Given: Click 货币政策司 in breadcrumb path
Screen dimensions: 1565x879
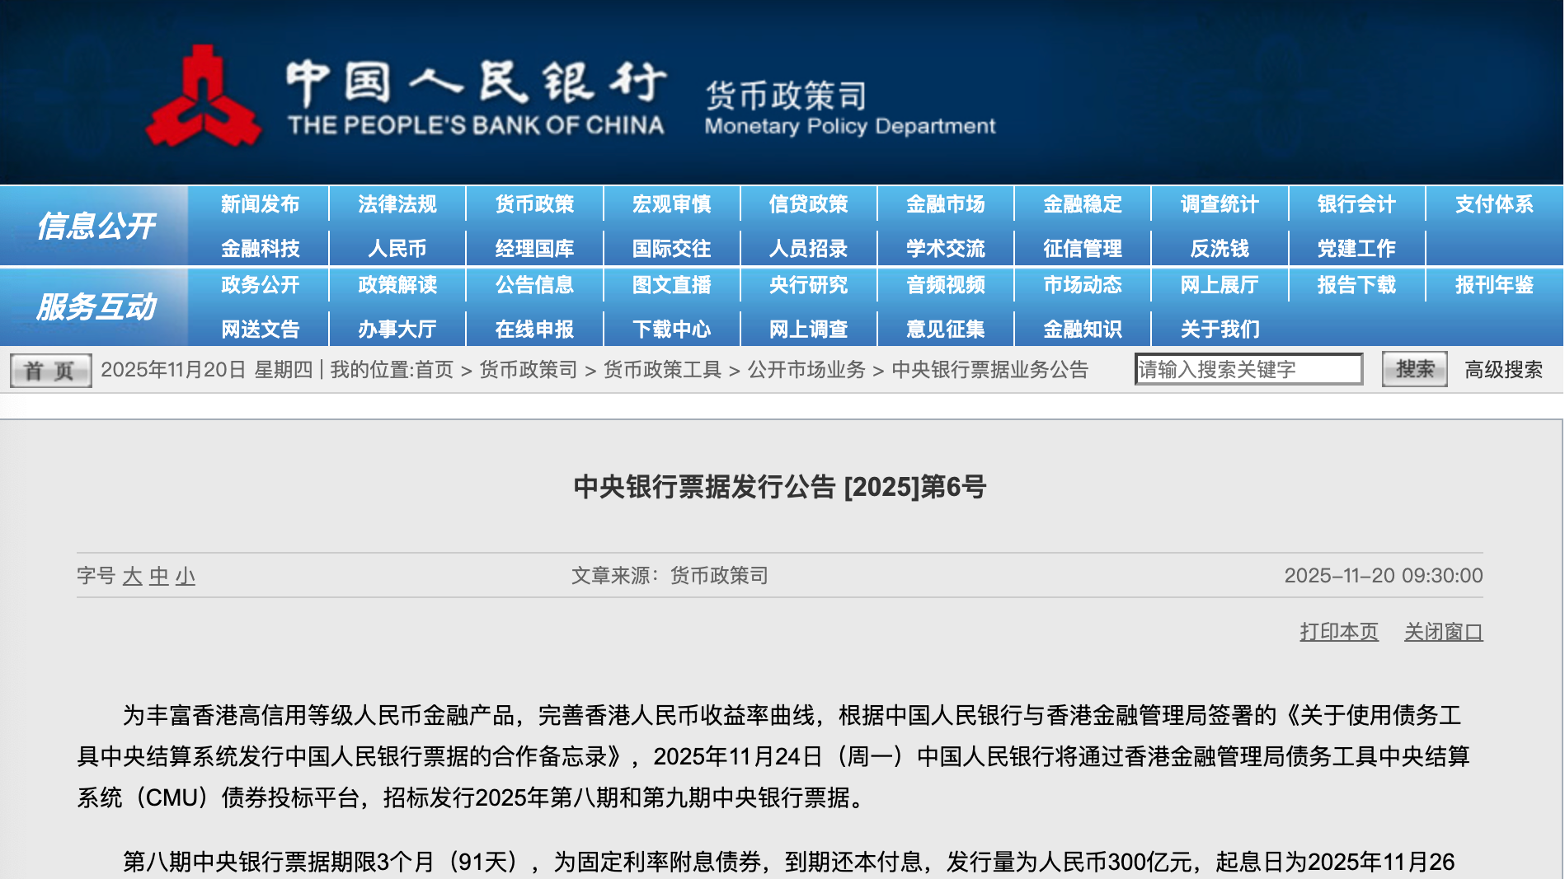Looking at the screenshot, I should tap(528, 370).
